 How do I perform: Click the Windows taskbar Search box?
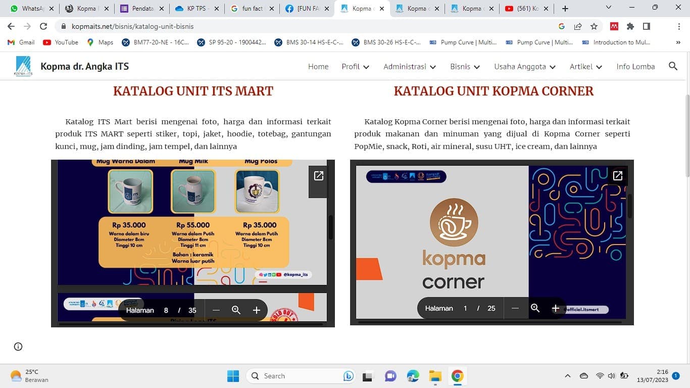(301, 376)
